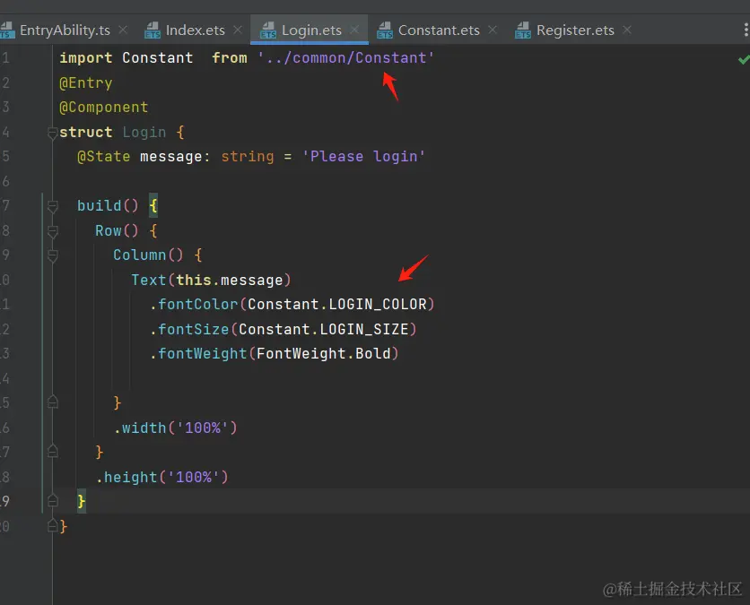Click the '../common/Constant' import path

(x=345, y=58)
